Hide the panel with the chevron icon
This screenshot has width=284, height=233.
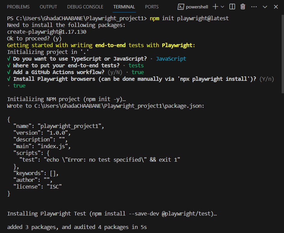click(264, 7)
